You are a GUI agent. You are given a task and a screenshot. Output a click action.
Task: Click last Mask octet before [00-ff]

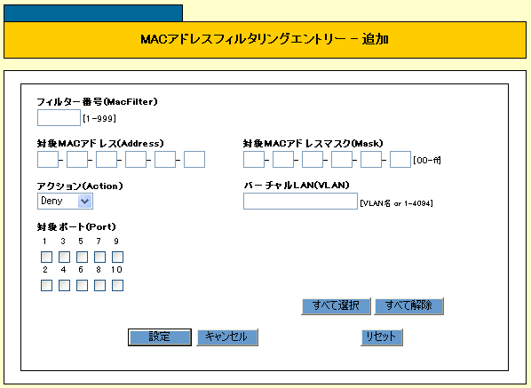400,160
